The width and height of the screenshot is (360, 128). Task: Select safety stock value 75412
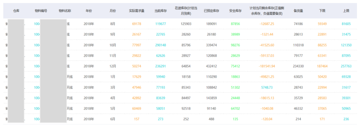(x=235, y=66)
